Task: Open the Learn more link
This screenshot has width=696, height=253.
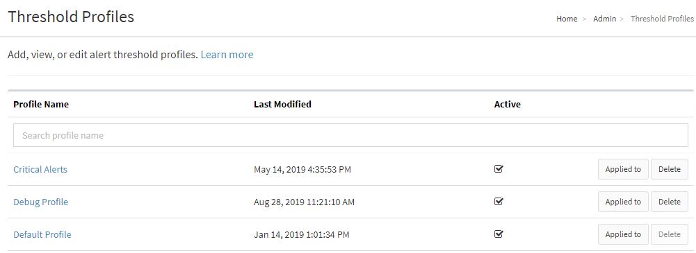Action: pos(227,55)
